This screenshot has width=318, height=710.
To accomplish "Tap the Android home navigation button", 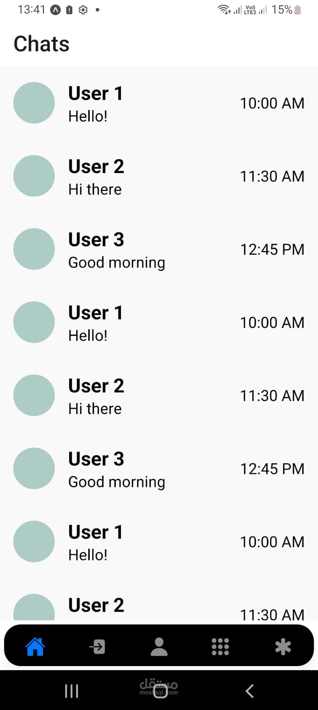I will [160, 691].
